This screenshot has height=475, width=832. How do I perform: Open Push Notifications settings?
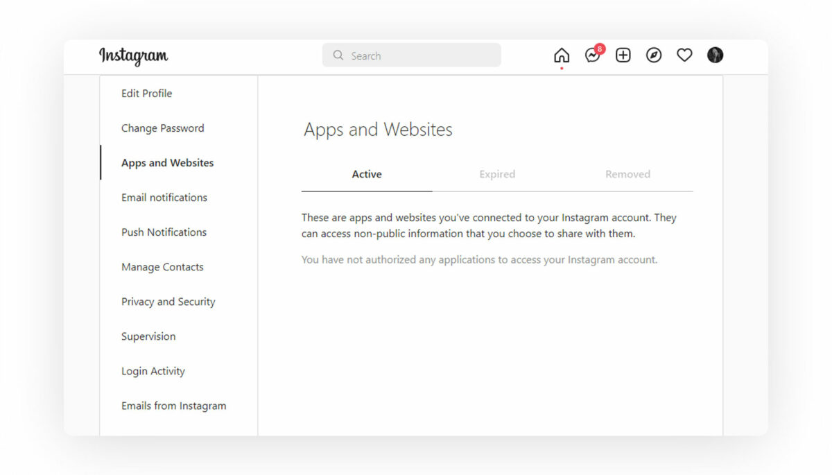coord(164,232)
